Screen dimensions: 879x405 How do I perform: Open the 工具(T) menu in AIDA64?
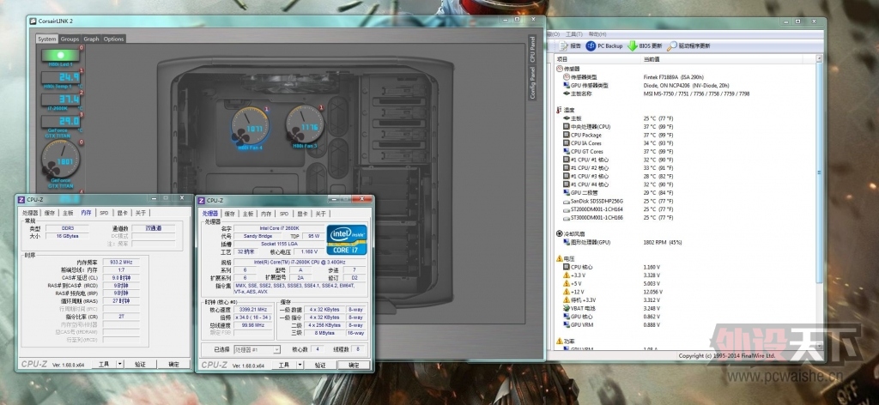pos(574,34)
